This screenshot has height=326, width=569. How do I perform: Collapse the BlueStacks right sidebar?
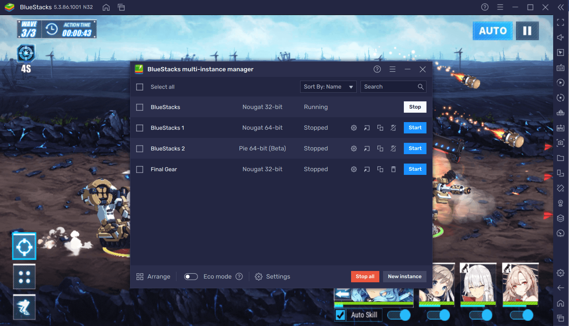561,7
